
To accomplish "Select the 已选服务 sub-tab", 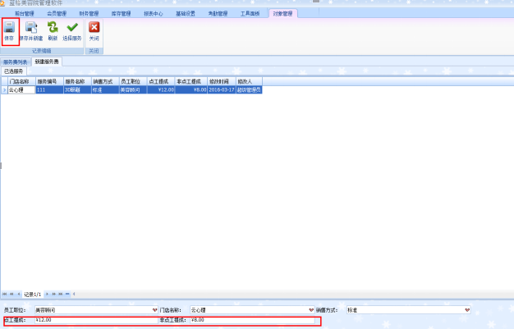I will [x=14, y=71].
